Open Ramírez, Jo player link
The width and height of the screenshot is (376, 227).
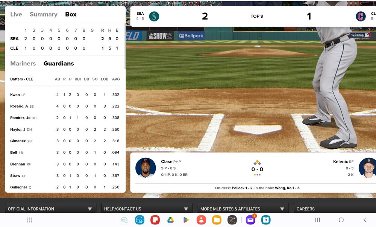coord(20,117)
